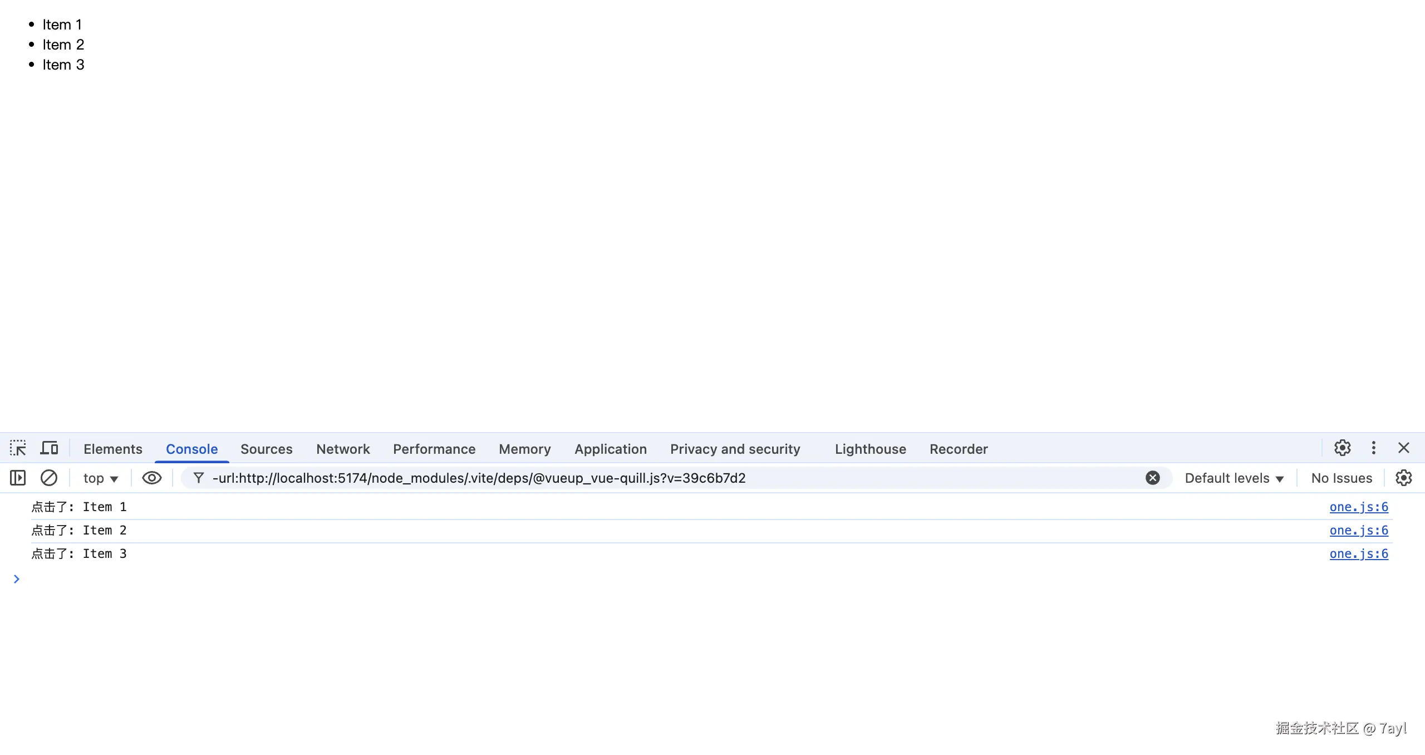Switch to the Elements tab
The image size is (1425, 755).
coord(113,449)
